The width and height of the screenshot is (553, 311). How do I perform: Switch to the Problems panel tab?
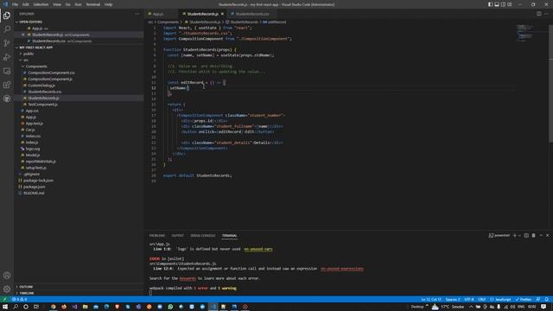click(157, 236)
